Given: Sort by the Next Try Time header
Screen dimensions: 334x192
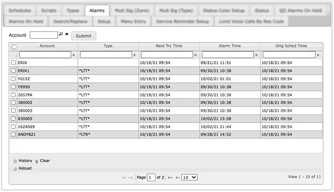Looking at the screenshot, I should [169, 46].
